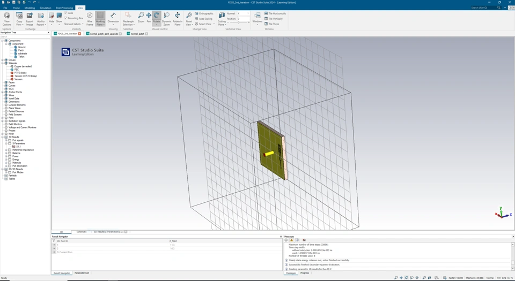This screenshot has width=515, height=281.
Task: Toggle info messages filter in Messages panel
Action: 297,240
